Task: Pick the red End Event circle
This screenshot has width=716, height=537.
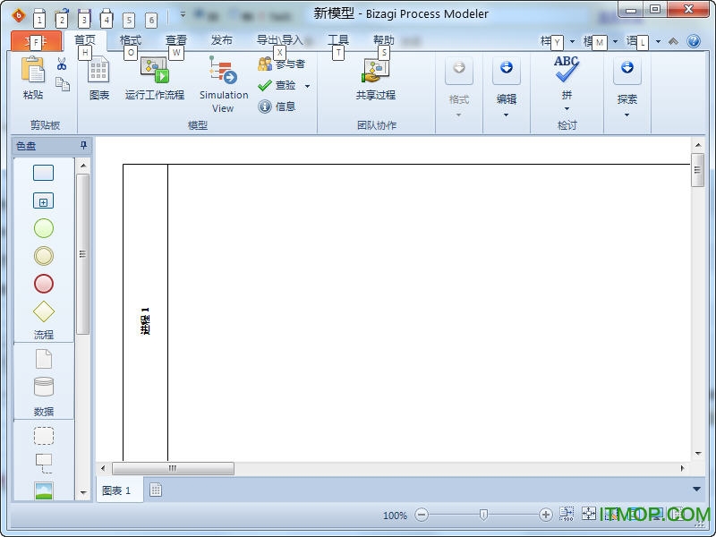Action: coord(44,284)
